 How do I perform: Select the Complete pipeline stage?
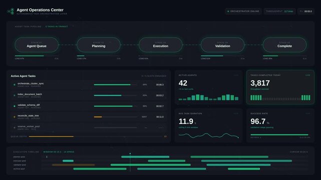click(284, 44)
